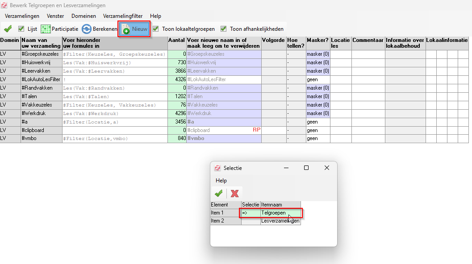Click masker (0) cell for #Talen row
472x264 pixels.
317,96
